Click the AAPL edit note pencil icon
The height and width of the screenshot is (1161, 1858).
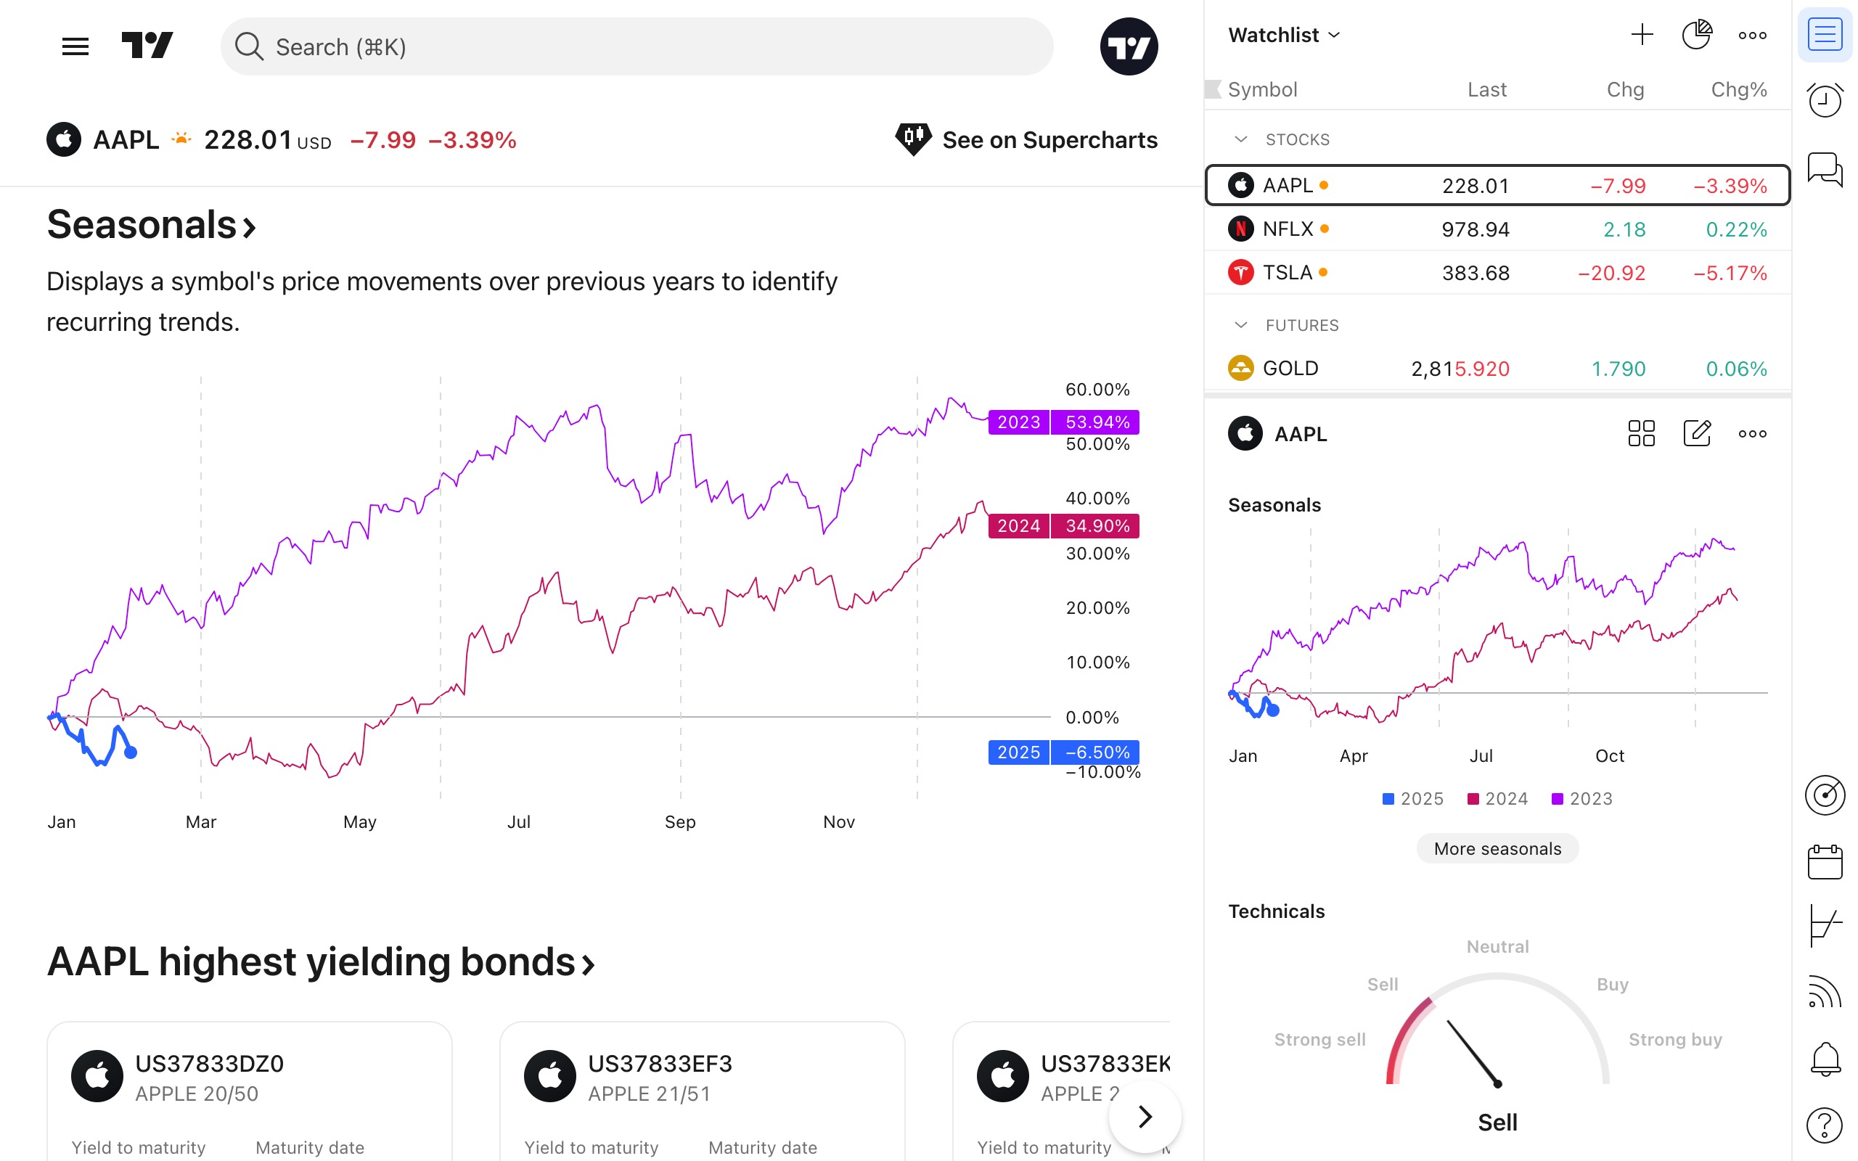pos(1697,433)
